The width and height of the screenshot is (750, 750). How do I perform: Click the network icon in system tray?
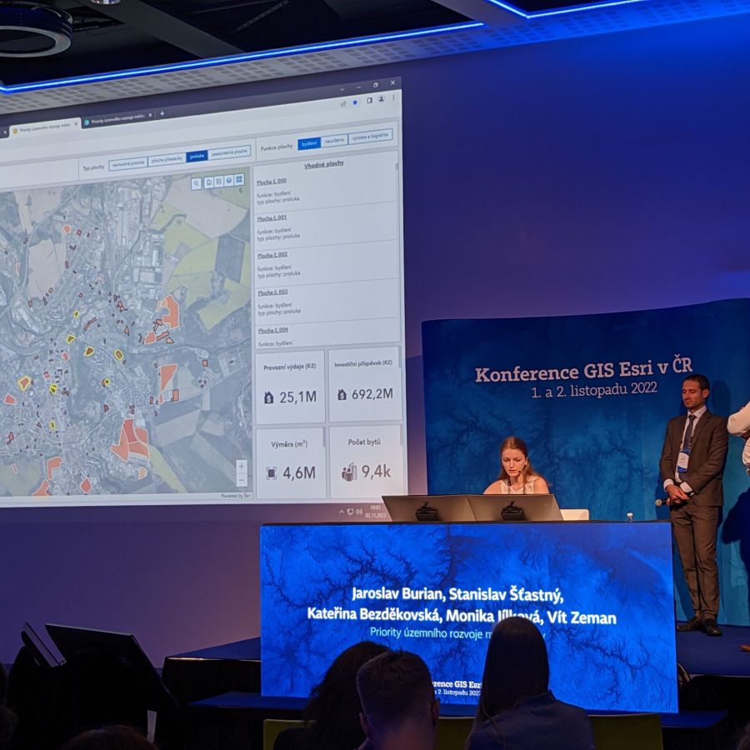[350, 512]
